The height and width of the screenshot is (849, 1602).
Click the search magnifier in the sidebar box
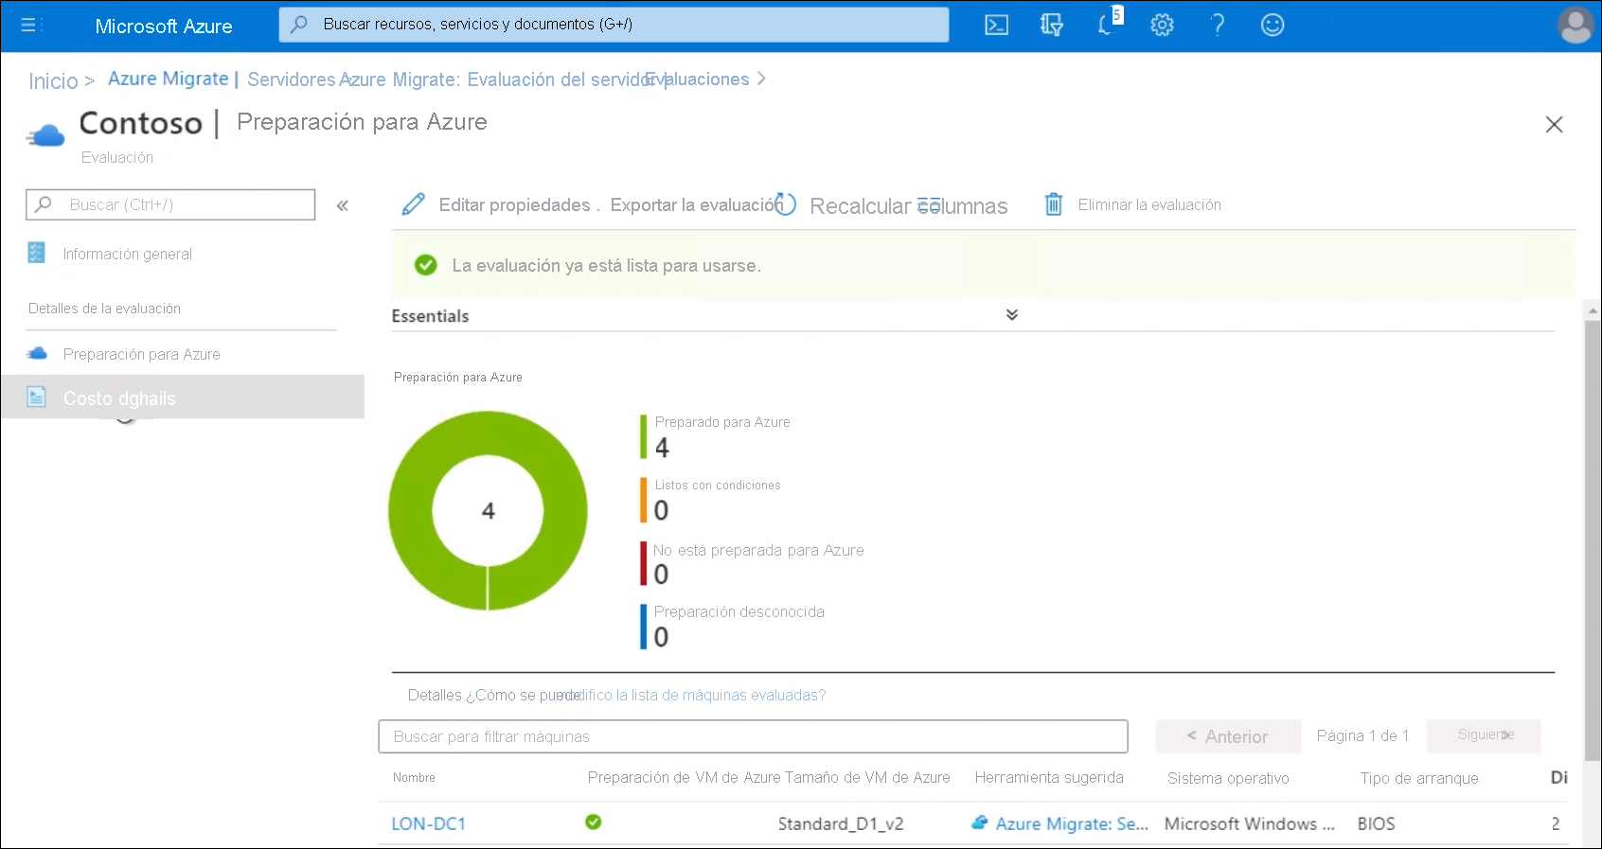tap(44, 204)
